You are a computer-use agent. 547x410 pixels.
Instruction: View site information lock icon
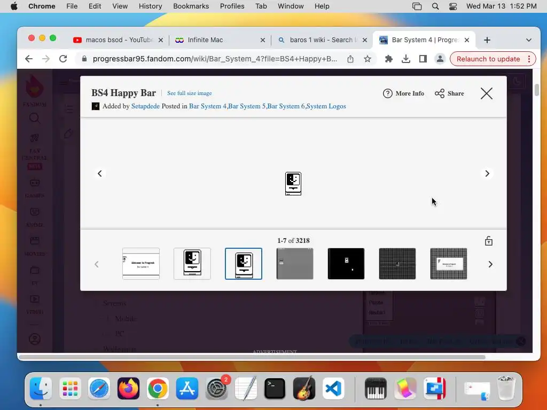pyautogui.click(x=84, y=59)
